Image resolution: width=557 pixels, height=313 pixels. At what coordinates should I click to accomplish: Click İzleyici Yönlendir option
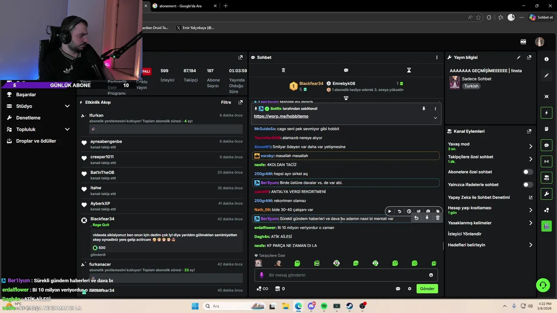click(465, 234)
